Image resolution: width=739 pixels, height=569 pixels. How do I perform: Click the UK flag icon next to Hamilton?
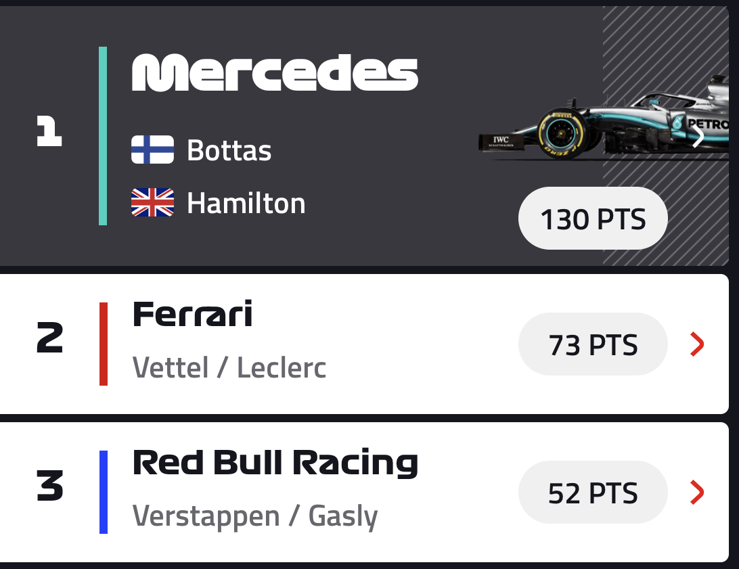[x=152, y=203]
